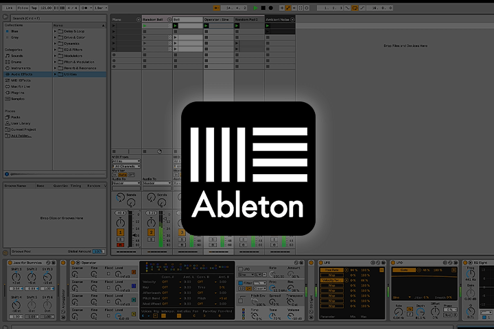Select the Gray collection

click(14, 37)
